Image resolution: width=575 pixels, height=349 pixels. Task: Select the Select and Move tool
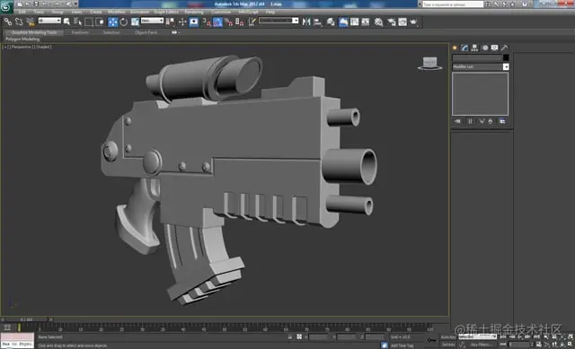[x=112, y=22]
